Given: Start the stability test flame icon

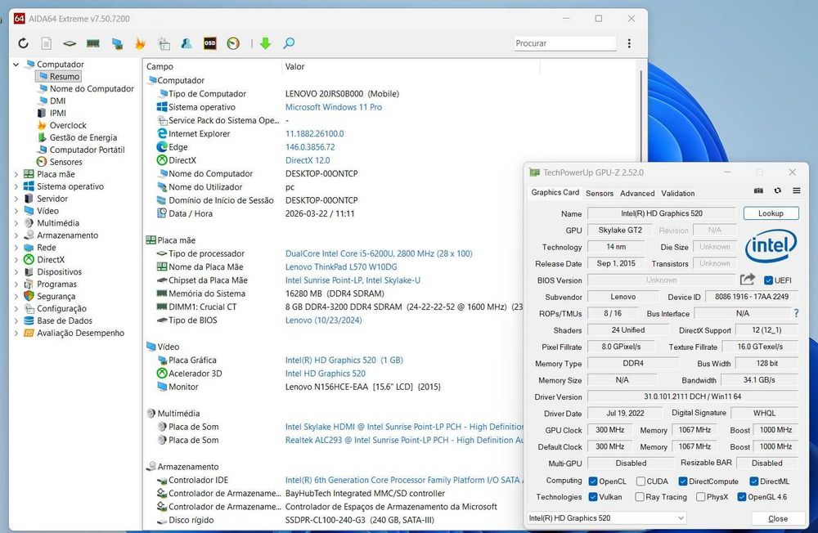Looking at the screenshot, I should coord(140,43).
